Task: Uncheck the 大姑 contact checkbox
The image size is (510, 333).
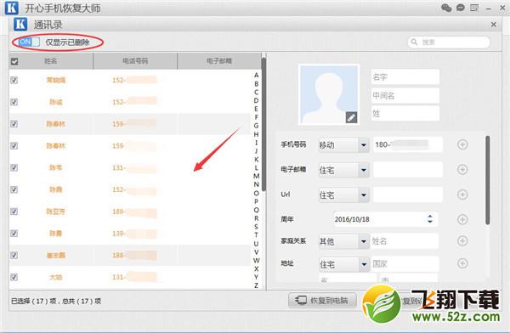Action: coord(14,277)
